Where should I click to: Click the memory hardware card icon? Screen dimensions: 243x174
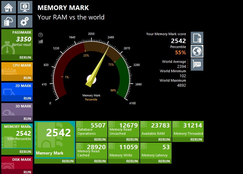tap(197, 64)
